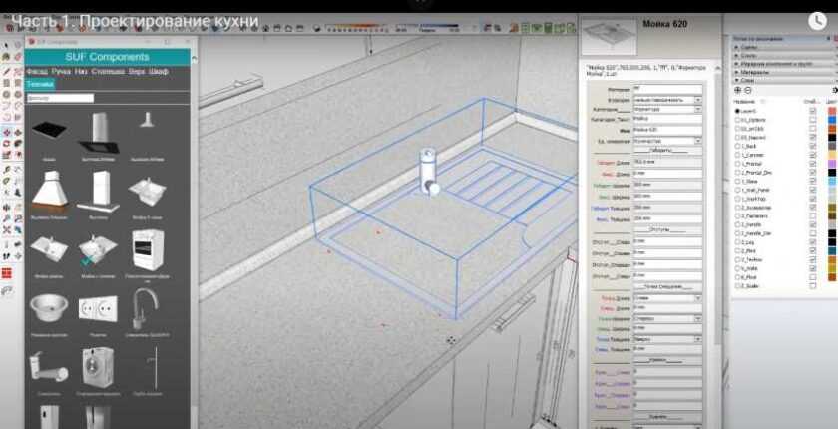Insert the double power socket component

click(98, 308)
